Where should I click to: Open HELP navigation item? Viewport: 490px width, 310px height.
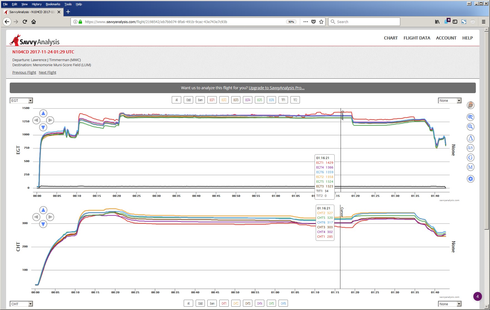click(x=467, y=38)
